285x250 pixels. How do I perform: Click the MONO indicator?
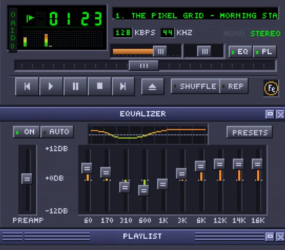coord(234,34)
